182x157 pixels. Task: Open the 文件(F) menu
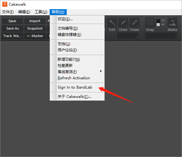(x=8, y=12)
